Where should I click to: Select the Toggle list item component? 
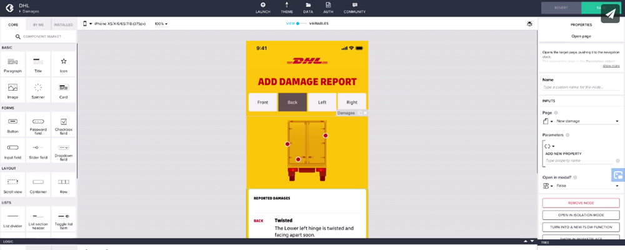[x=63, y=219]
